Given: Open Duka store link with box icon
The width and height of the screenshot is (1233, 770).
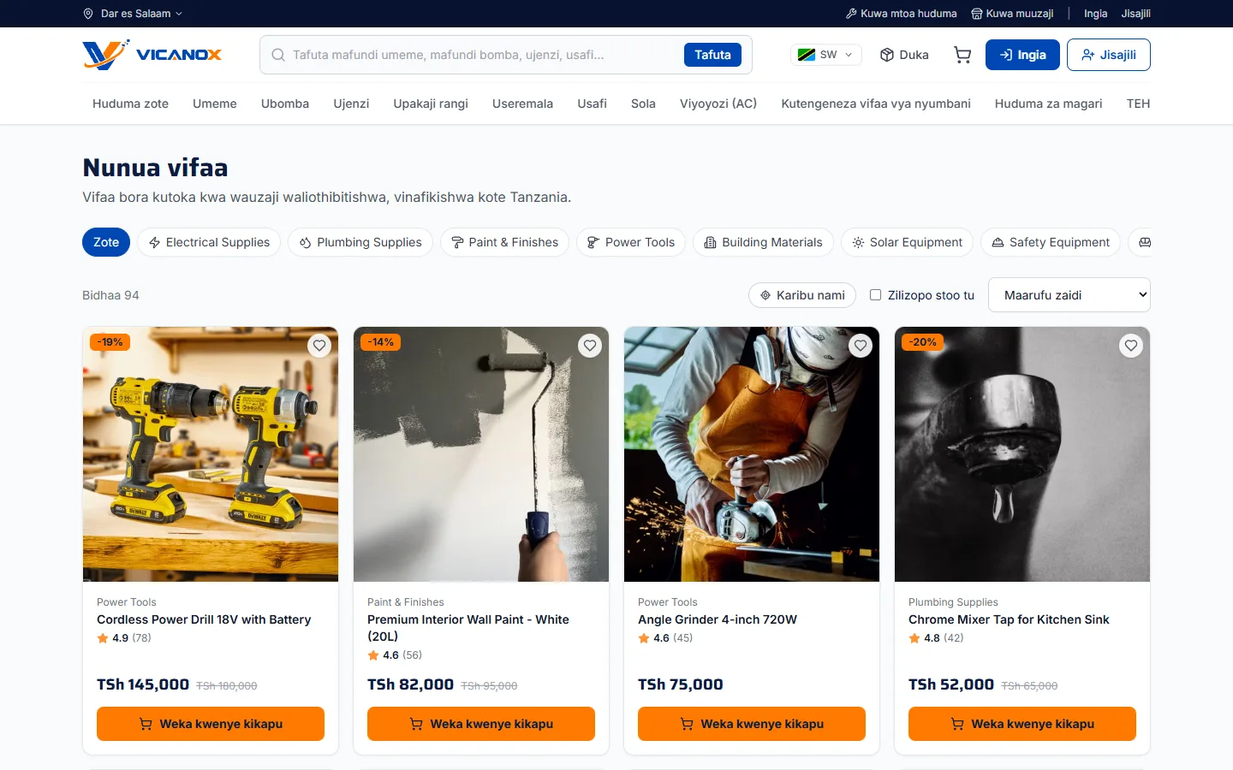Looking at the screenshot, I should coord(904,55).
